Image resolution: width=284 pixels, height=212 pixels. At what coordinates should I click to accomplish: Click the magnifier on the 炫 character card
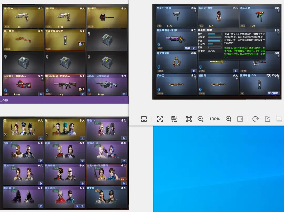82,138
